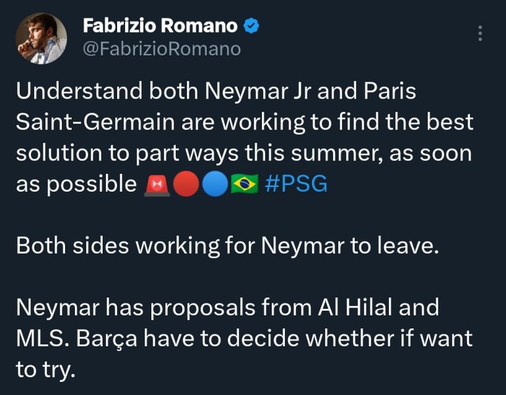Screen dimensions: 506x395
Task: Click the @FabrizioRomano handle
Action: pyautogui.click(x=162, y=49)
